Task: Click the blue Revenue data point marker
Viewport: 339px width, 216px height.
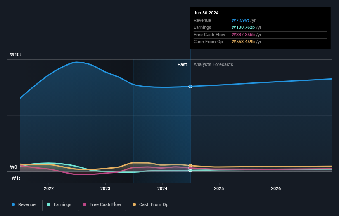Action: pos(190,86)
